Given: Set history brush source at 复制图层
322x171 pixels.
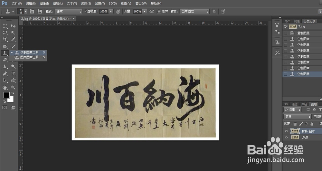Looking at the screenshot, I should [x=285, y=33].
